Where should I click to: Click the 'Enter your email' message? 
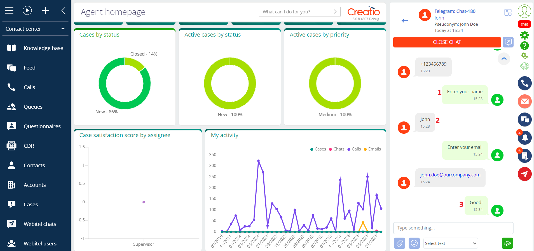465,150
